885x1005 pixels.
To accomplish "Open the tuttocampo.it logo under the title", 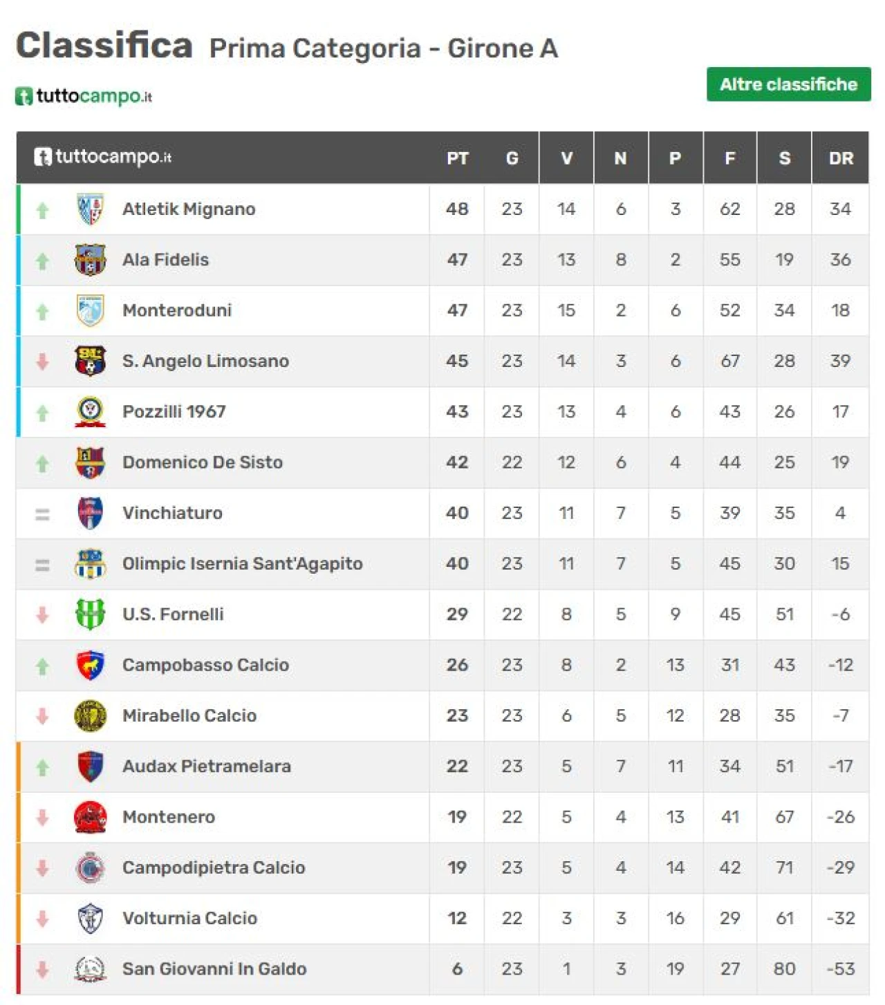I will [84, 96].
